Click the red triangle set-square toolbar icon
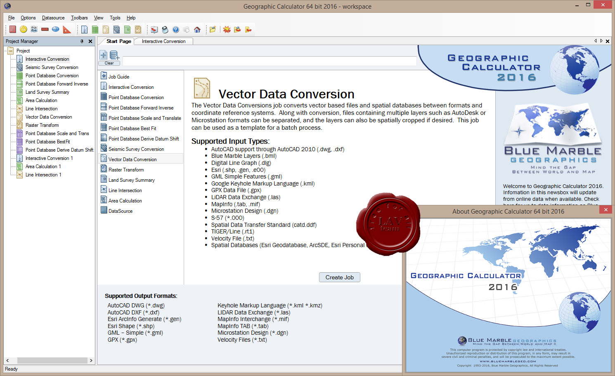Viewport: 615px width, 376px height. pos(67,29)
